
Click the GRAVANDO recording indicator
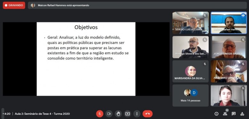14,5
